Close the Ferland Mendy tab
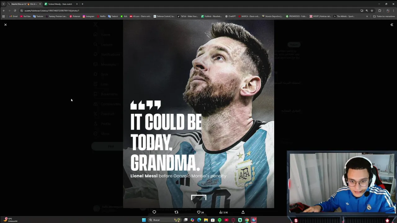397x223 pixels. pos(77,4)
